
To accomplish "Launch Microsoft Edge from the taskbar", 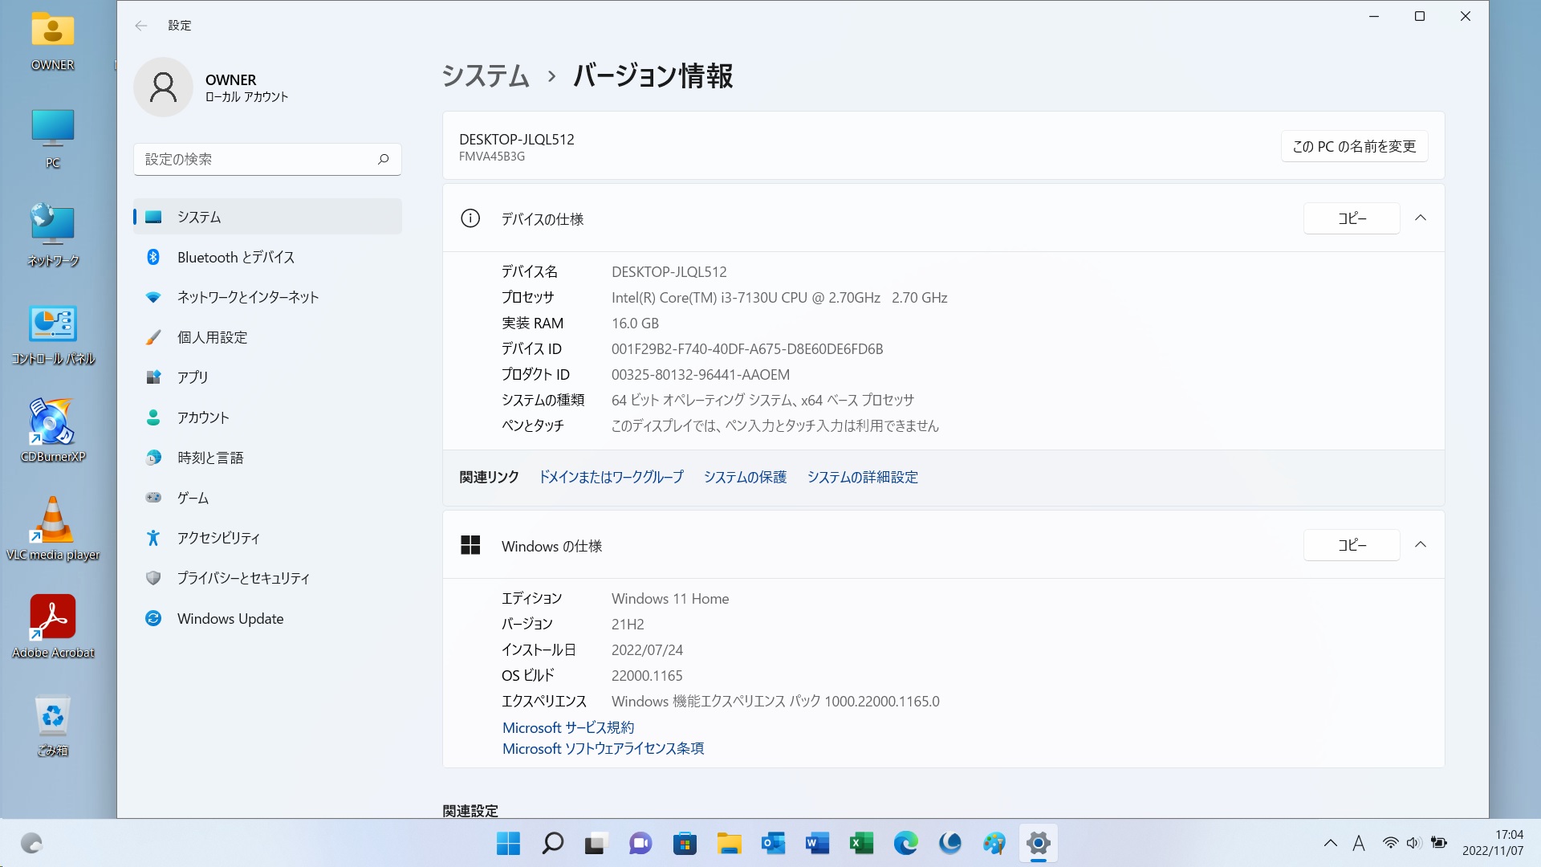I will (905, 843).
